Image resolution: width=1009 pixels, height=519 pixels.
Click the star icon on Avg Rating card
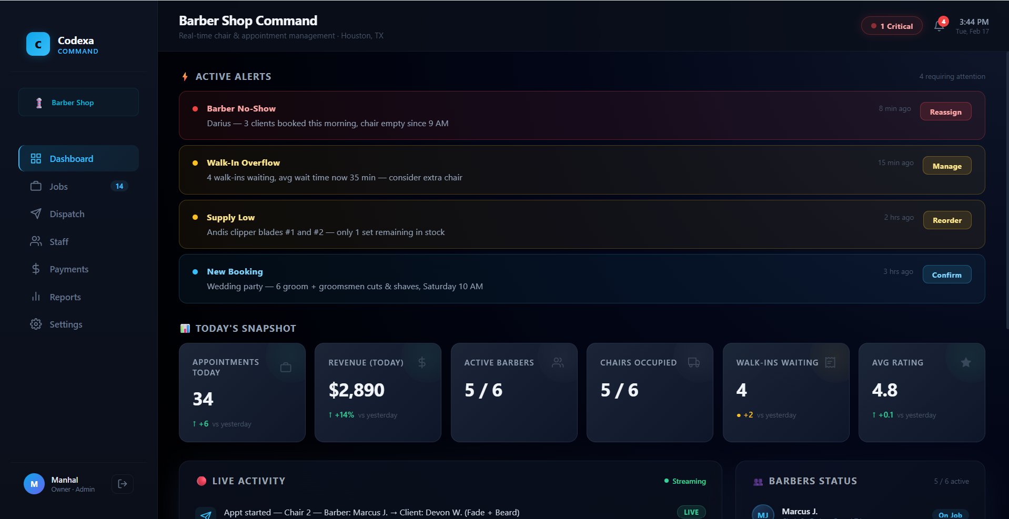coord(966,362)
